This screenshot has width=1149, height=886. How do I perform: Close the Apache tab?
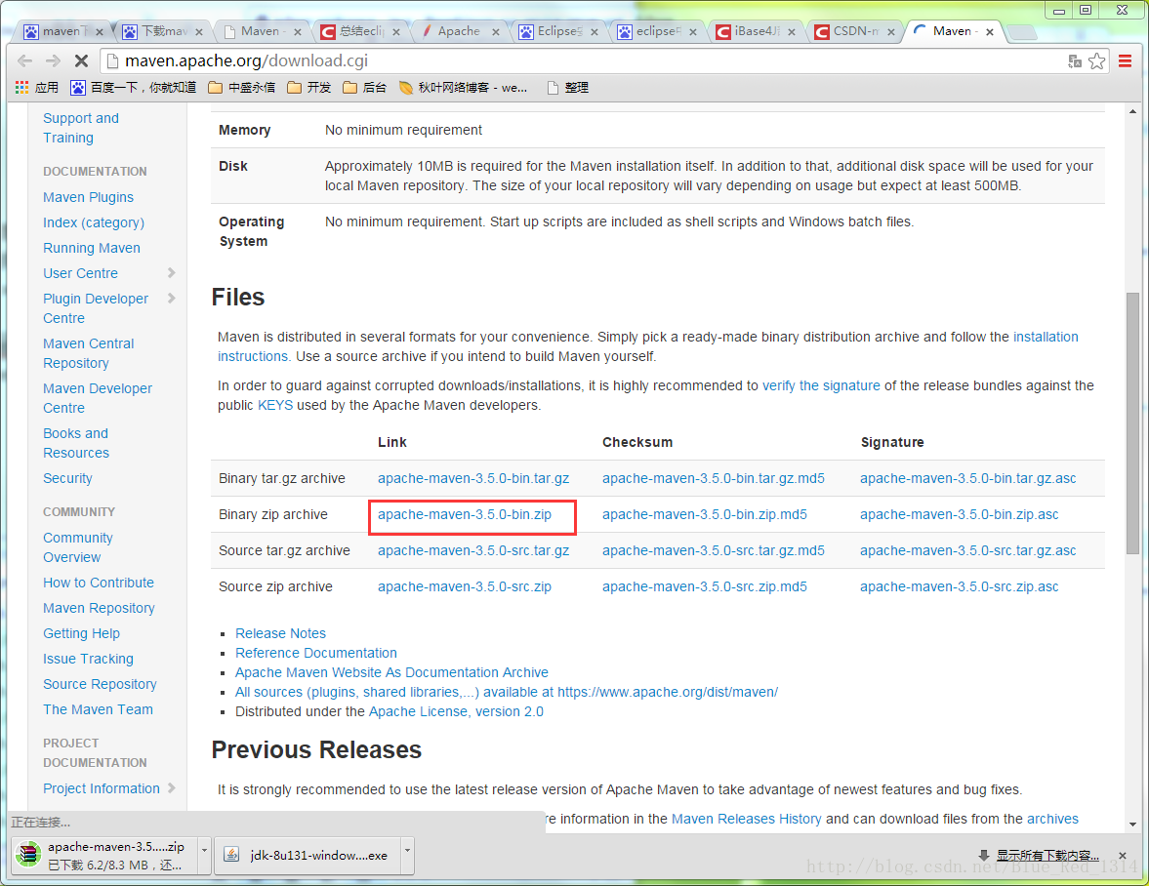(x=496, y=31)
